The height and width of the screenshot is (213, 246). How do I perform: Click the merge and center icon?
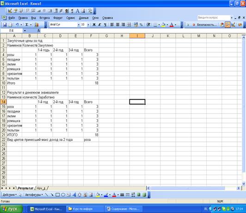point(129,24)
